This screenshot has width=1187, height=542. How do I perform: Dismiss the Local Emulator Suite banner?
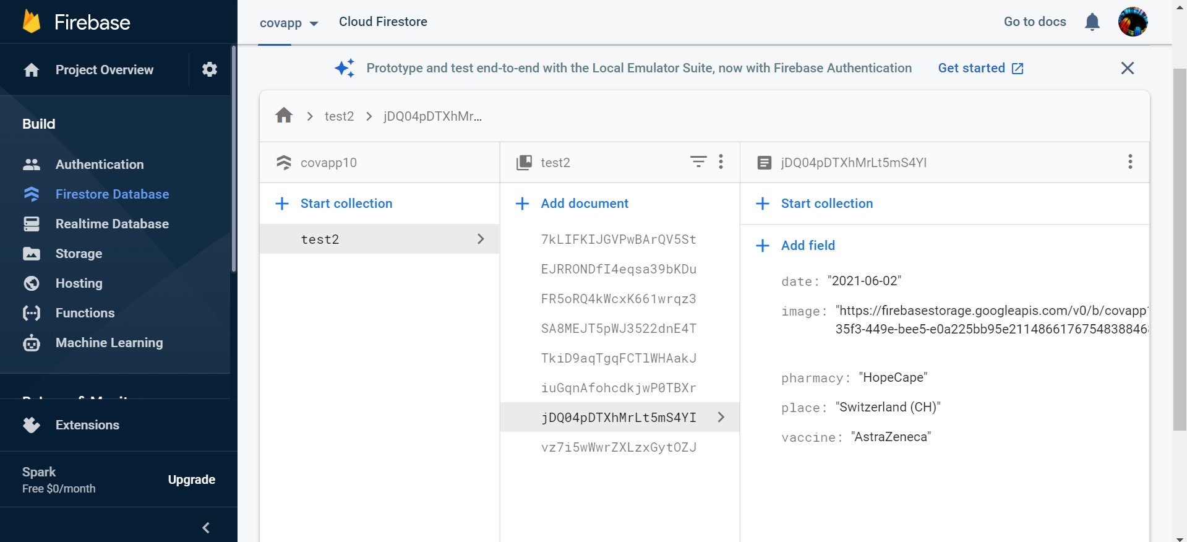1128,68
